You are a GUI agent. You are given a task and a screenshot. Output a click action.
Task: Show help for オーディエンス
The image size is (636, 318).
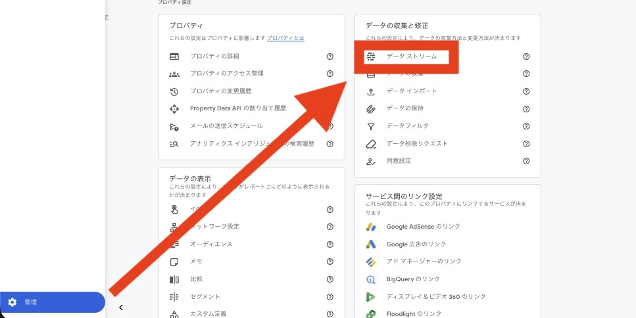[x=330, y=244]
